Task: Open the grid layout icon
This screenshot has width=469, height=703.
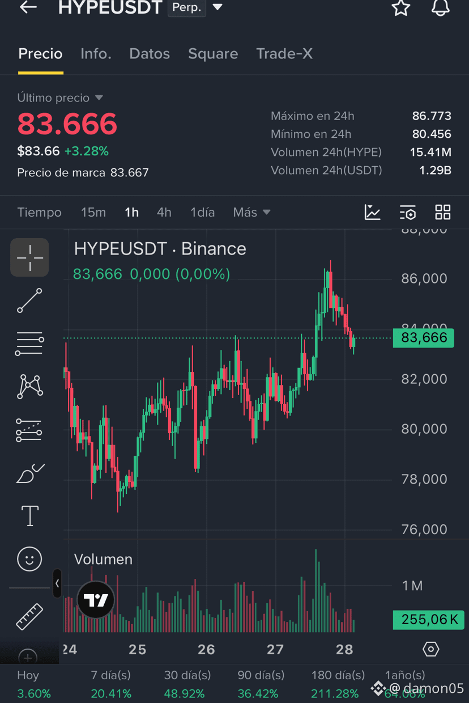Action: pos(442,213)
